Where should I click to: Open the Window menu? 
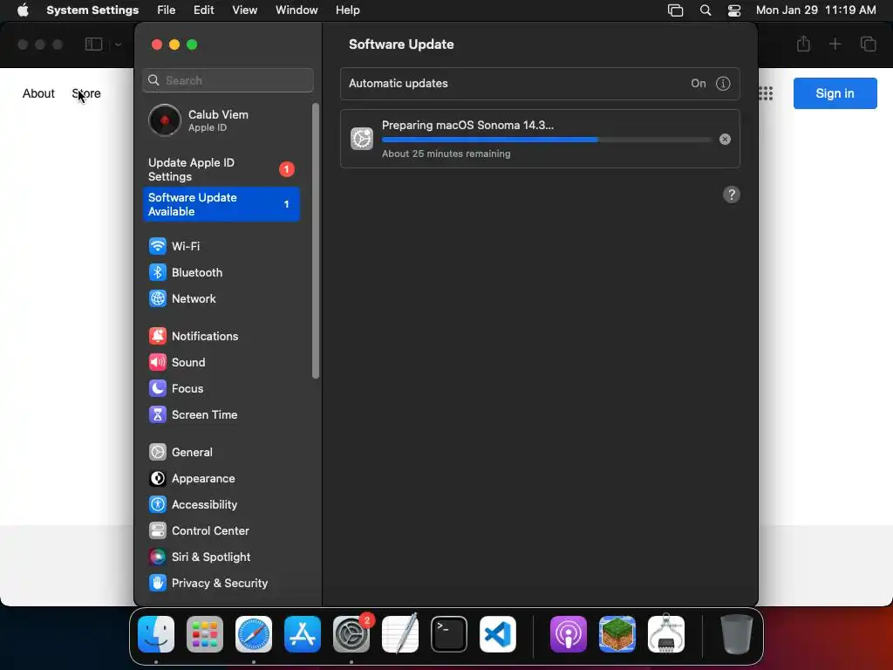pyautogui.click(x=297, y=10)
